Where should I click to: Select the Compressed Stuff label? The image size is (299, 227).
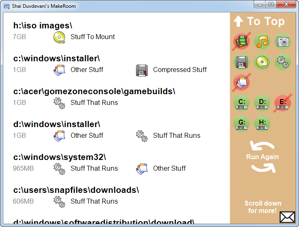pyautogui.click(x=180, y=69)
